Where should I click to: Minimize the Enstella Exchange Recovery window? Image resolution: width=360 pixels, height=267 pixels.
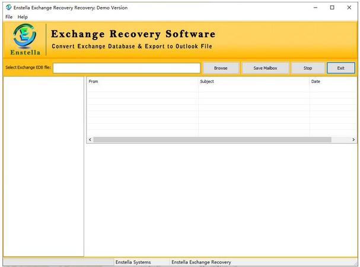(316, 8)
